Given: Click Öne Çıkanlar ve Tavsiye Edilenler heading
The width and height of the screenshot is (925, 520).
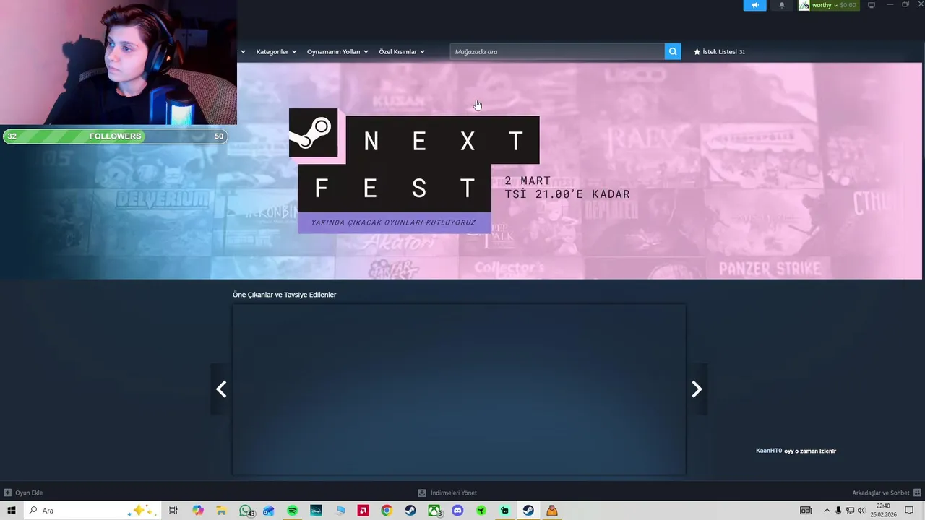Looking at the screenshot, I should pos(284,295).
